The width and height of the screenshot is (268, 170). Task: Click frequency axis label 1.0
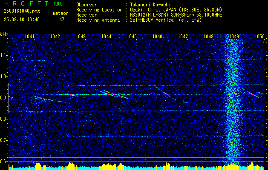(x=3, y=76)
